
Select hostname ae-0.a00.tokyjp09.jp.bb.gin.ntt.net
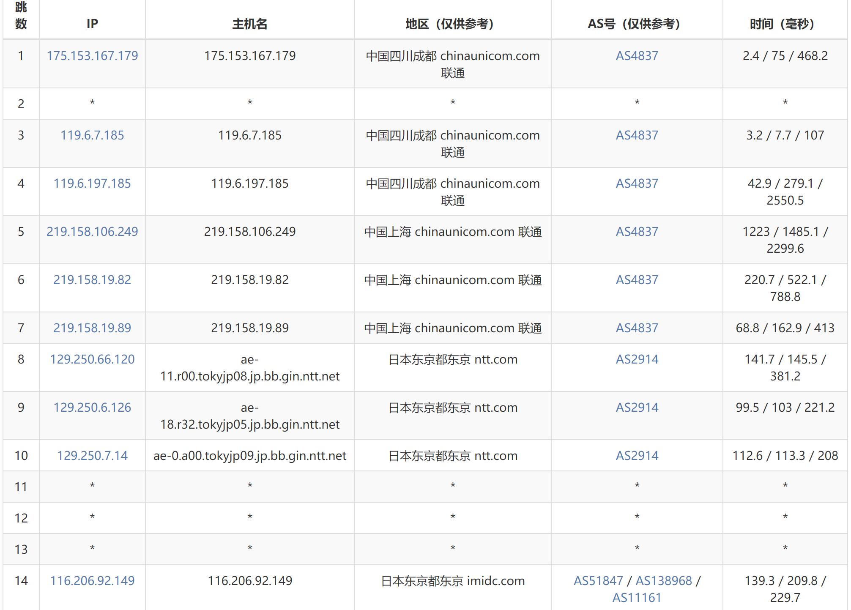(250, 456)
